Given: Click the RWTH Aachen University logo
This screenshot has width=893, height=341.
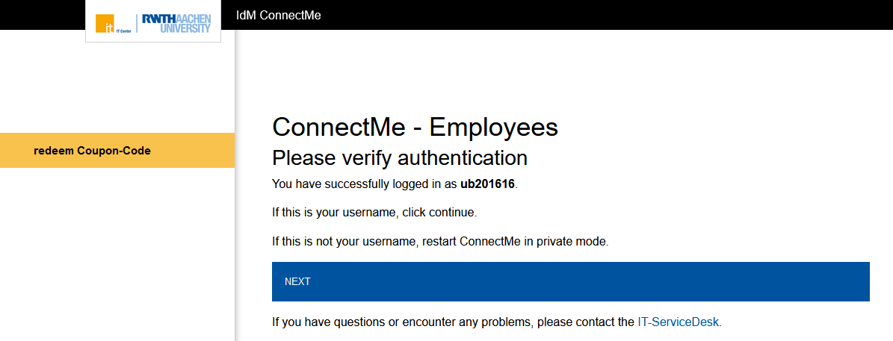Looking at the screenshot, I should (176, 22).
